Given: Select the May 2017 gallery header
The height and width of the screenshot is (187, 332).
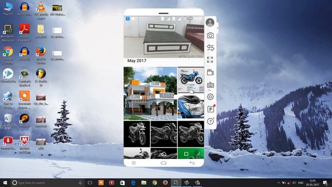Looking at the screenshot, I should coord(137,61).
